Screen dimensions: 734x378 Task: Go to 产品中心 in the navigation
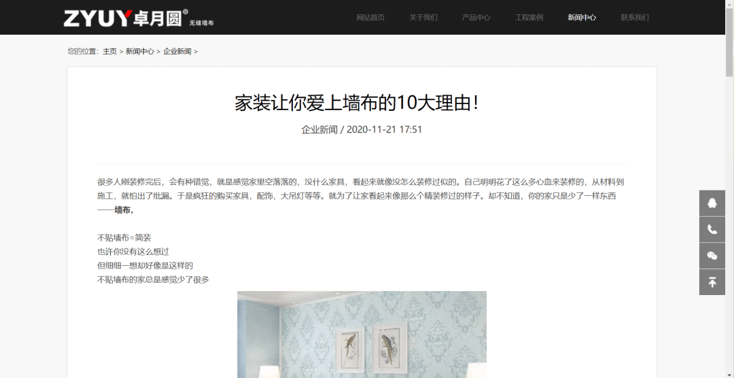476,17
